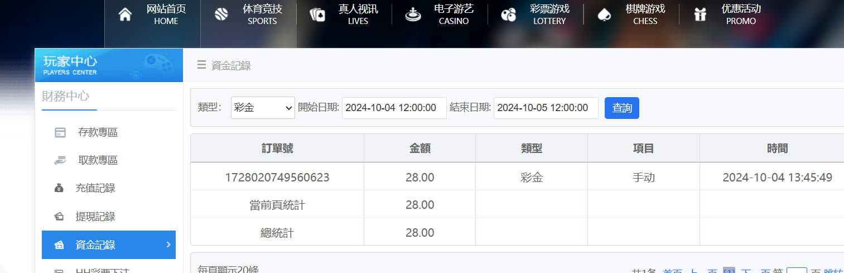Click the Casino roulette icon

point(413,15)
